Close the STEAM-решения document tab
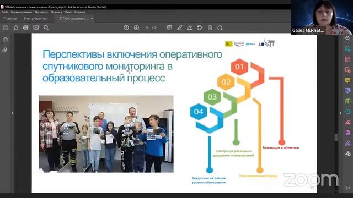 92,18
